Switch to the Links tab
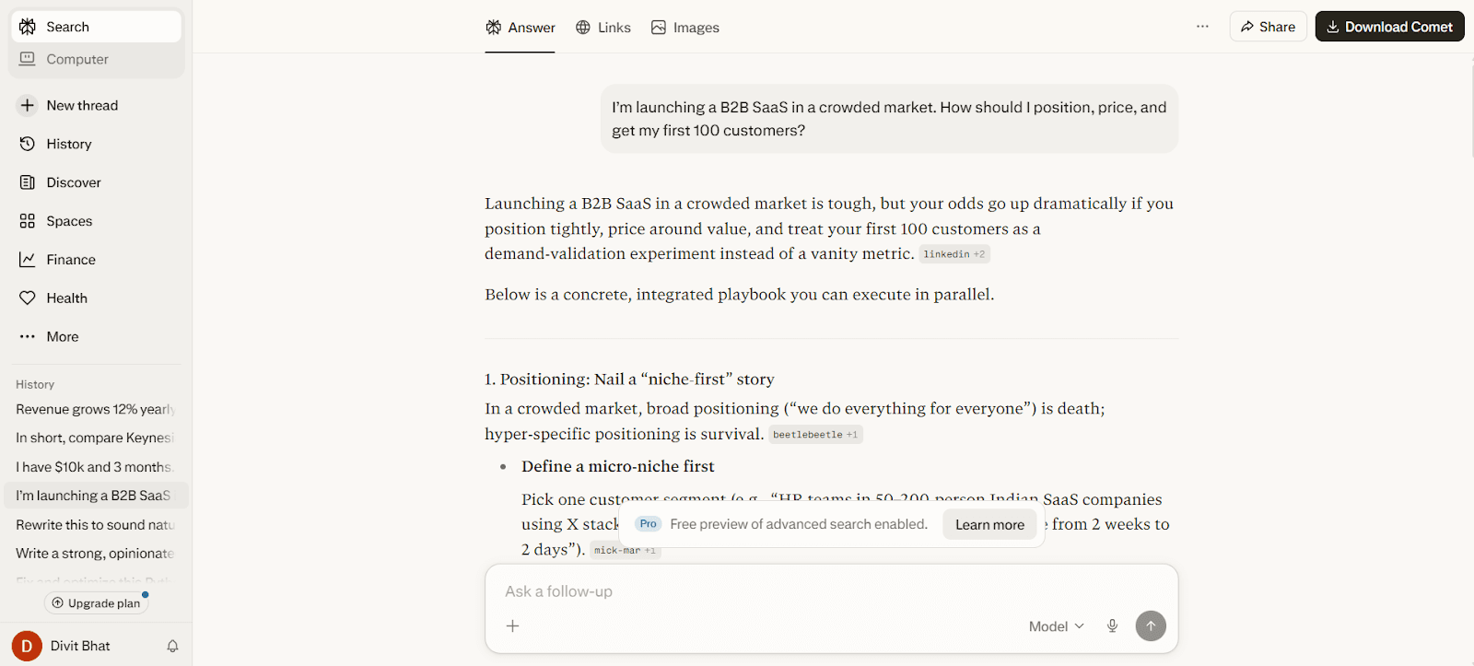Image resolution: width=1474 pixels, height=666 pixels. [603, 27]
